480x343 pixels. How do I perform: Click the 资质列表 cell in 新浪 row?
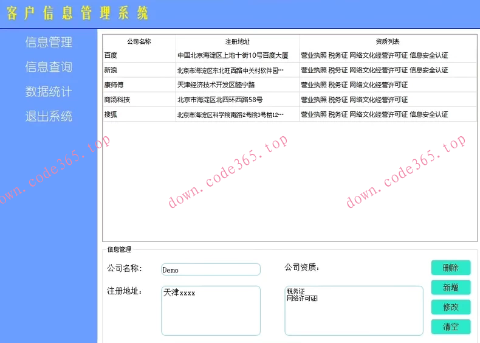pos(388,70)
